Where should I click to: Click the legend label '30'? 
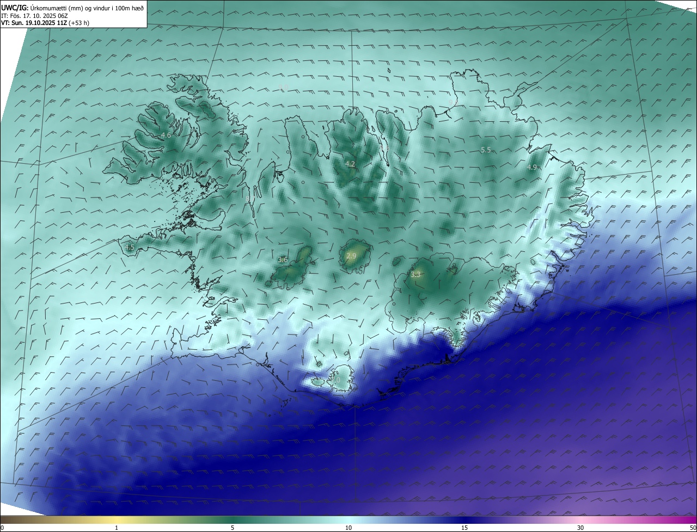click(x=580, y=528)
